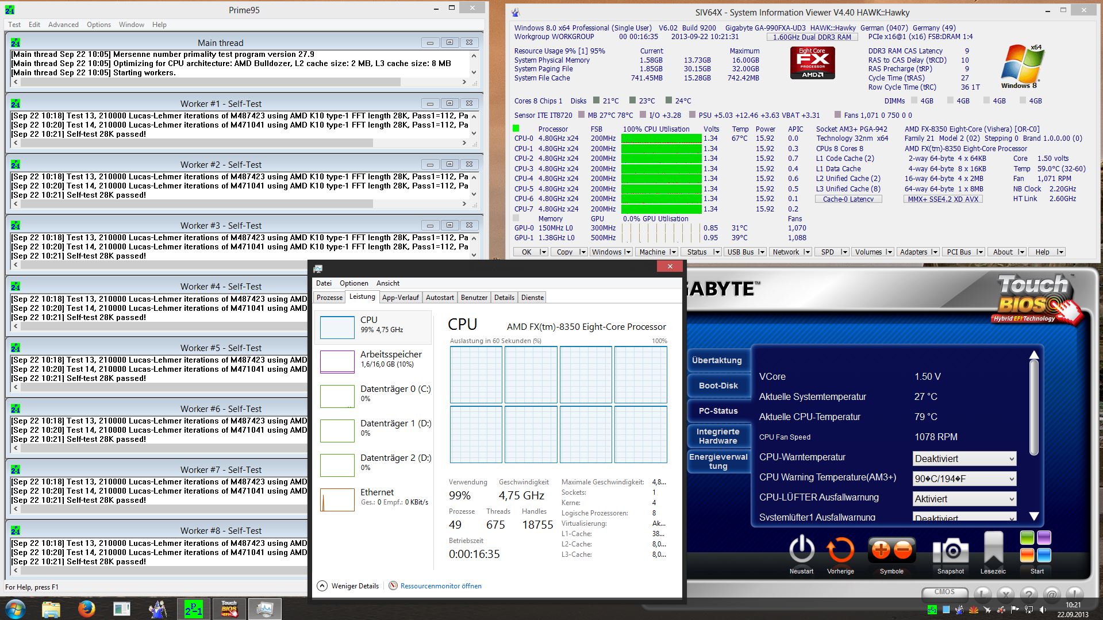Switch to the Prozesse tab

(330, 298)
